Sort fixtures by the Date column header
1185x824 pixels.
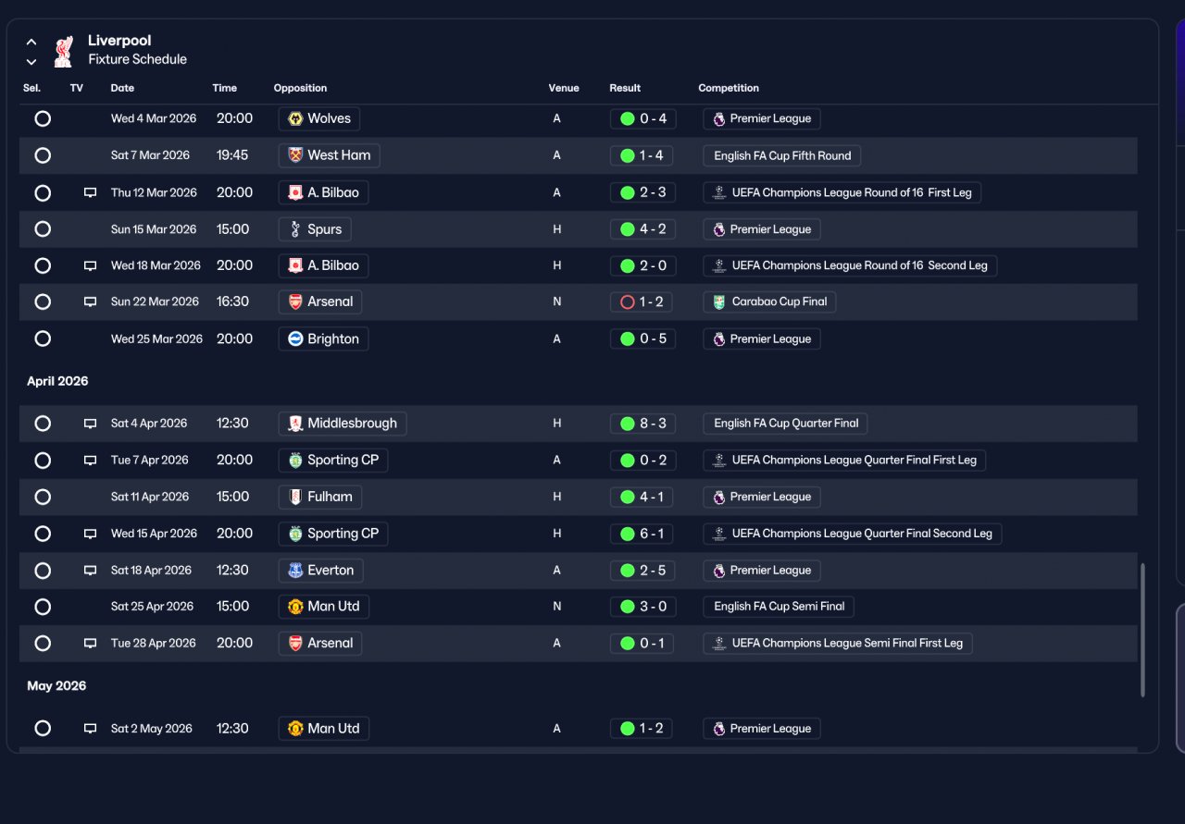(122, 88)
